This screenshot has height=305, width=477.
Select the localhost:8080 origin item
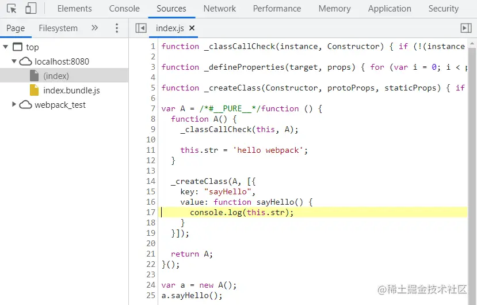point(62,62)
